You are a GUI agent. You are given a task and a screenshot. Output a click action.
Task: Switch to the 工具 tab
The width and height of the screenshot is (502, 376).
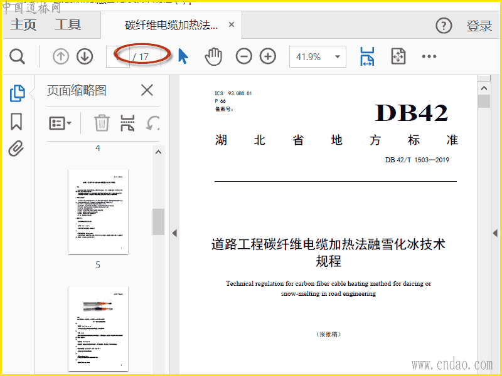point(68,25)
